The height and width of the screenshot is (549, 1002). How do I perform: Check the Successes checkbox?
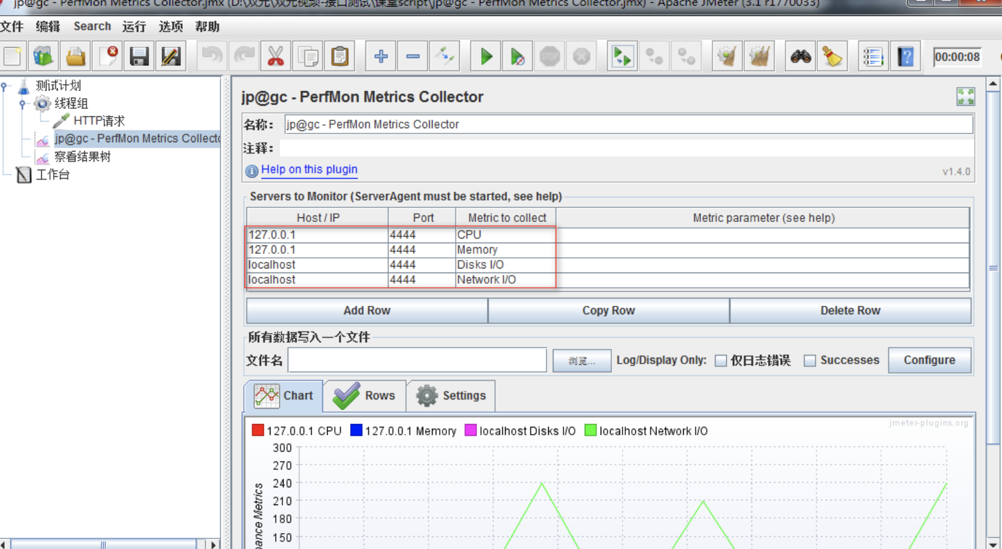pyautogui.click(x=810, y=360)
